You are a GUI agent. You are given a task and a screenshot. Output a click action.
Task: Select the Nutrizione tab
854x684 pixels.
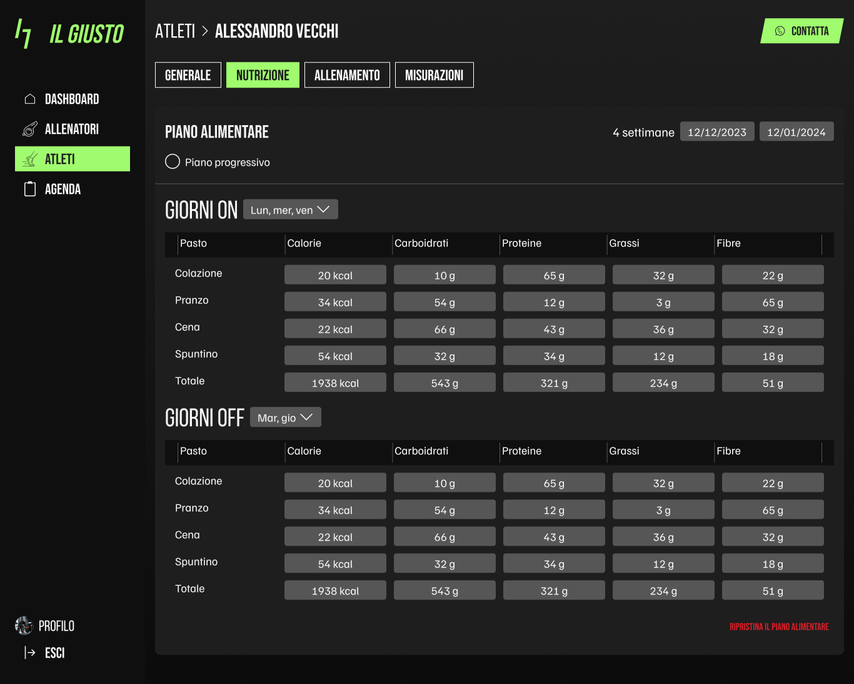coord(263,75)
